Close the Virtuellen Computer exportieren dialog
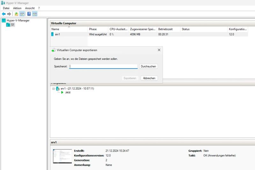The height and width of the screenshot is (170, 255). 159,50
